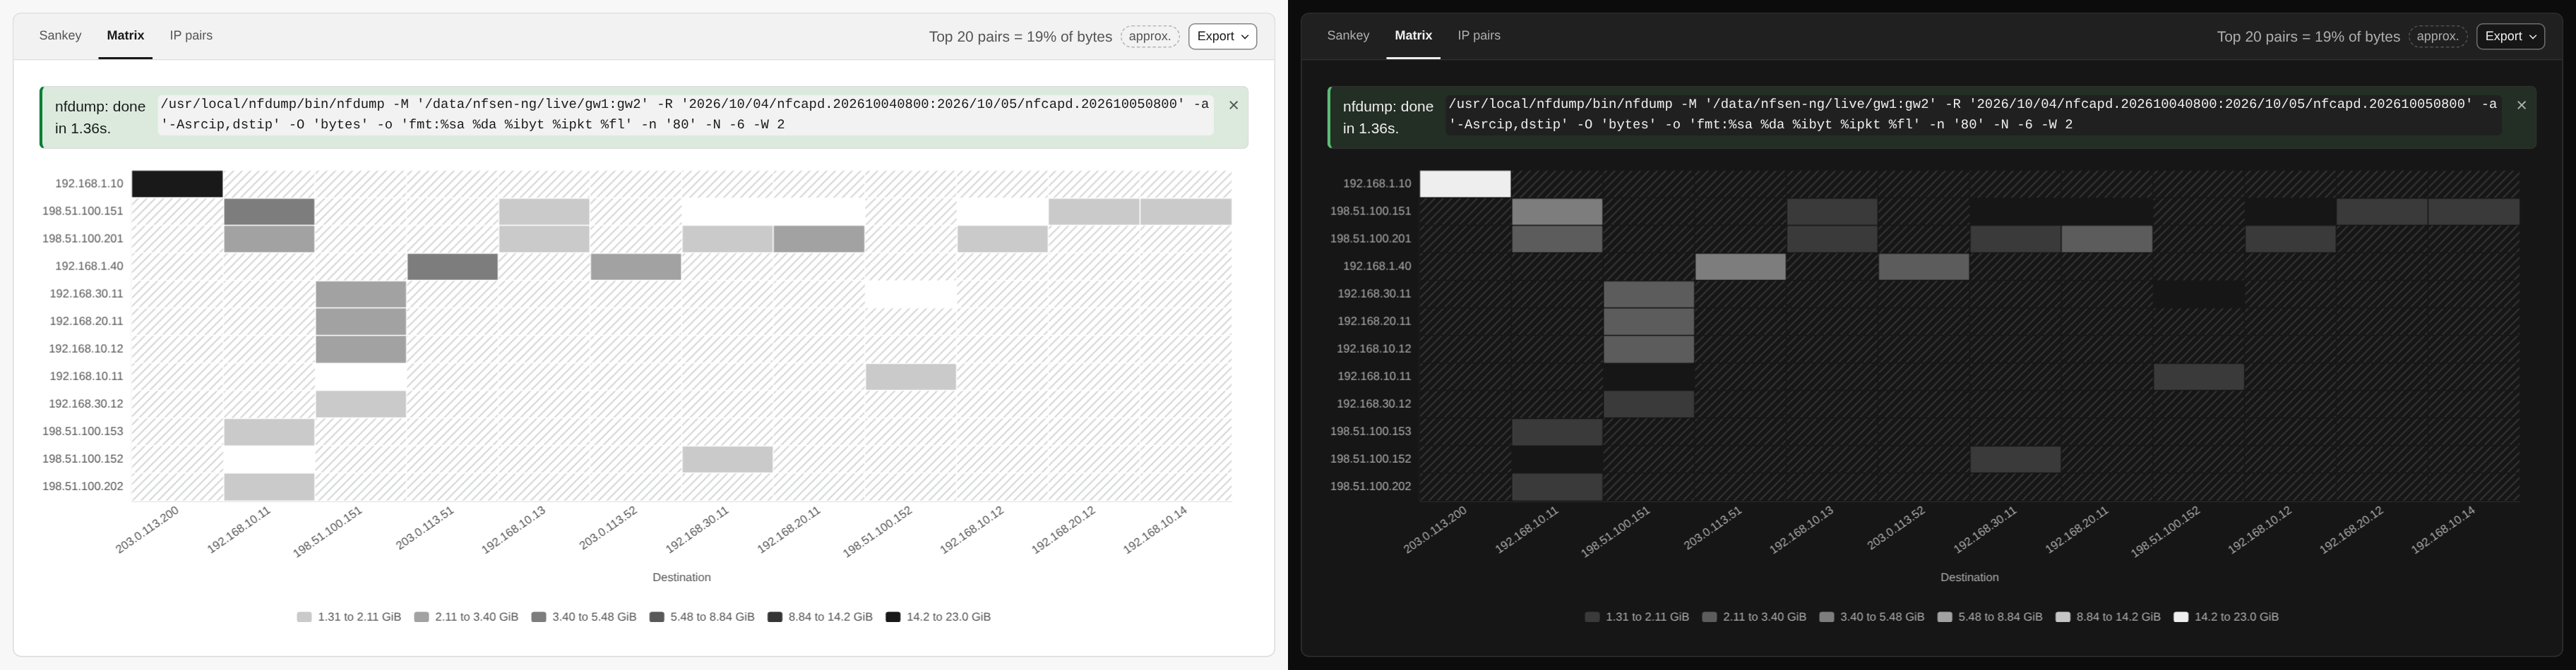The image size is (2576, 670).
Task: Open the Export dropdown in dark panel
Action: [2510, 36]
